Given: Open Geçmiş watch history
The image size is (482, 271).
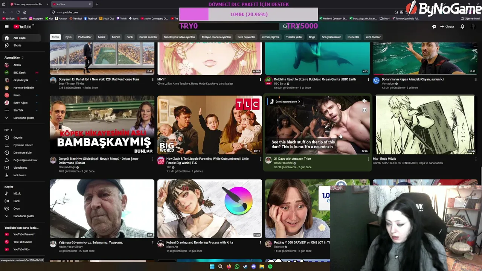Looking at the screenshot, I should point(21,137).
